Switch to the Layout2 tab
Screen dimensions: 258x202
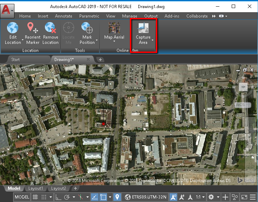(58, 188)
